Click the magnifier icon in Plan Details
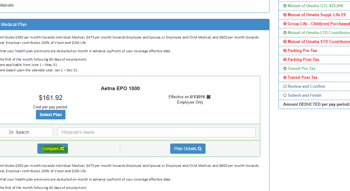This screenshot has width=350, height=191. tap(200, 149)
